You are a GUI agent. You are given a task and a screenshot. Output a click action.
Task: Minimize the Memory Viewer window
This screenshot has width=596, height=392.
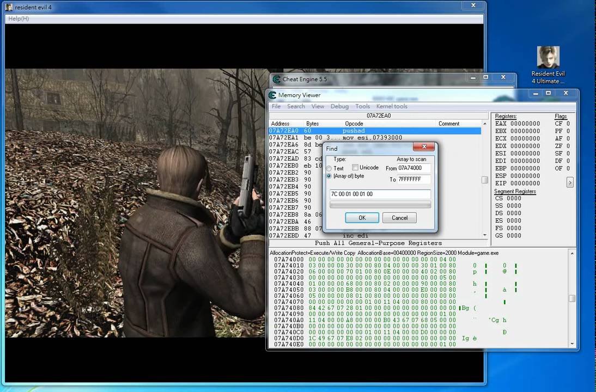pos(536,93)
